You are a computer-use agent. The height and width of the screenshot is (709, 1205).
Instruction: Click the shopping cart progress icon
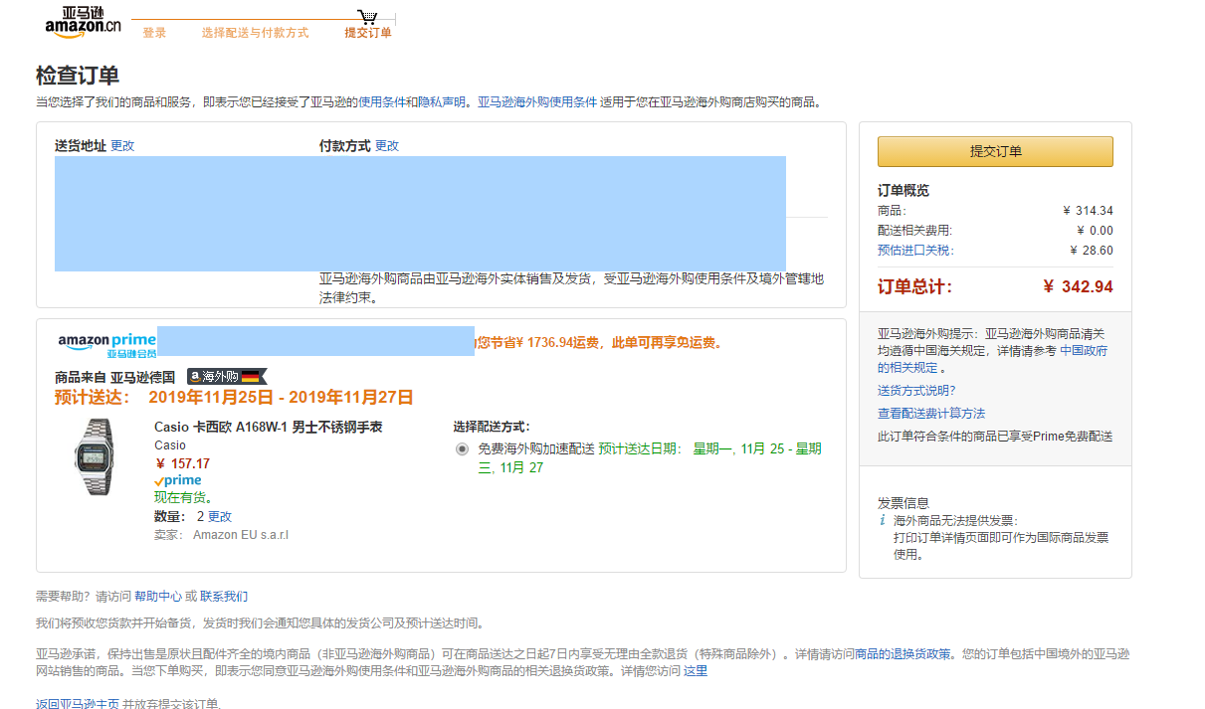tap(368, 17)
